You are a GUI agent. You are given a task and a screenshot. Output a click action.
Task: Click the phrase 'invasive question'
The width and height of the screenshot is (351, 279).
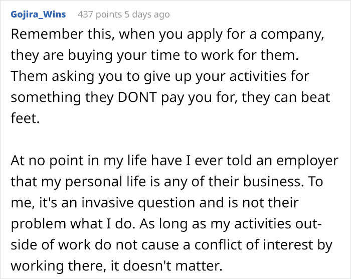tap(125, 203)
